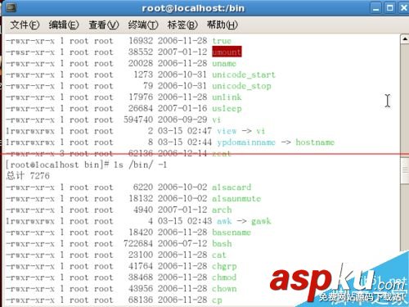This screenshot has width=409, height=307.
Task: Click the filename unicode_stop
Action: [x=241, y=86]
